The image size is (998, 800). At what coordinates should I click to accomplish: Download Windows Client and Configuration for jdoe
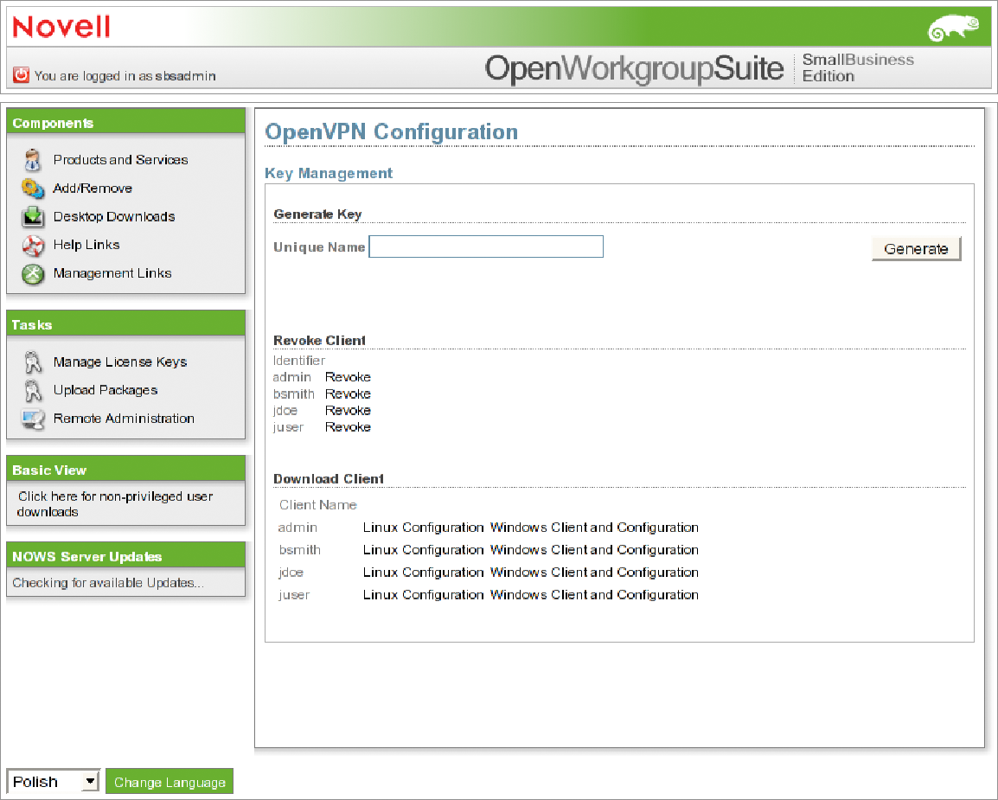594,573
